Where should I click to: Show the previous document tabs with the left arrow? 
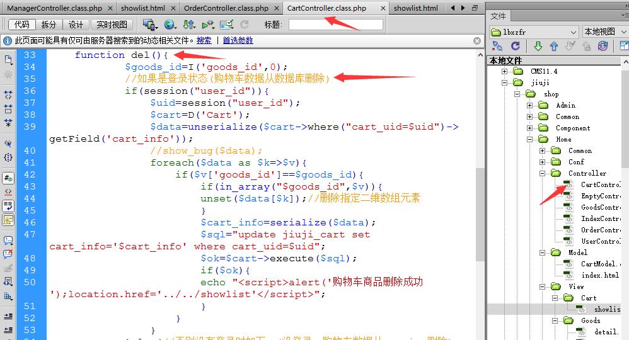click(x=453, y=8)
